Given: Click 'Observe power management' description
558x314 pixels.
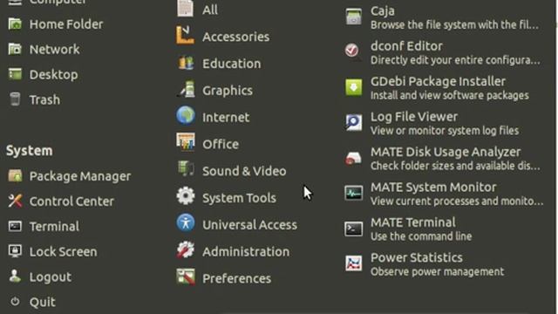Looking at the screenshot, I should pyautogui.click(x=438, y=271).
